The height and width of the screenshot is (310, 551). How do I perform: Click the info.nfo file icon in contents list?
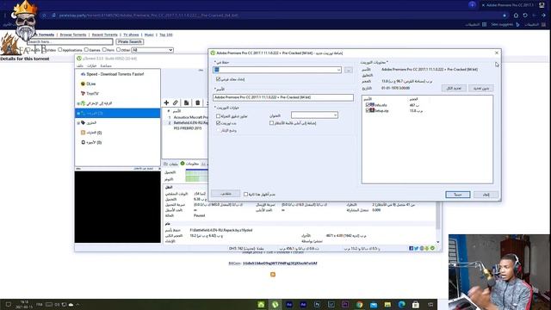click(x=372, y=105)
